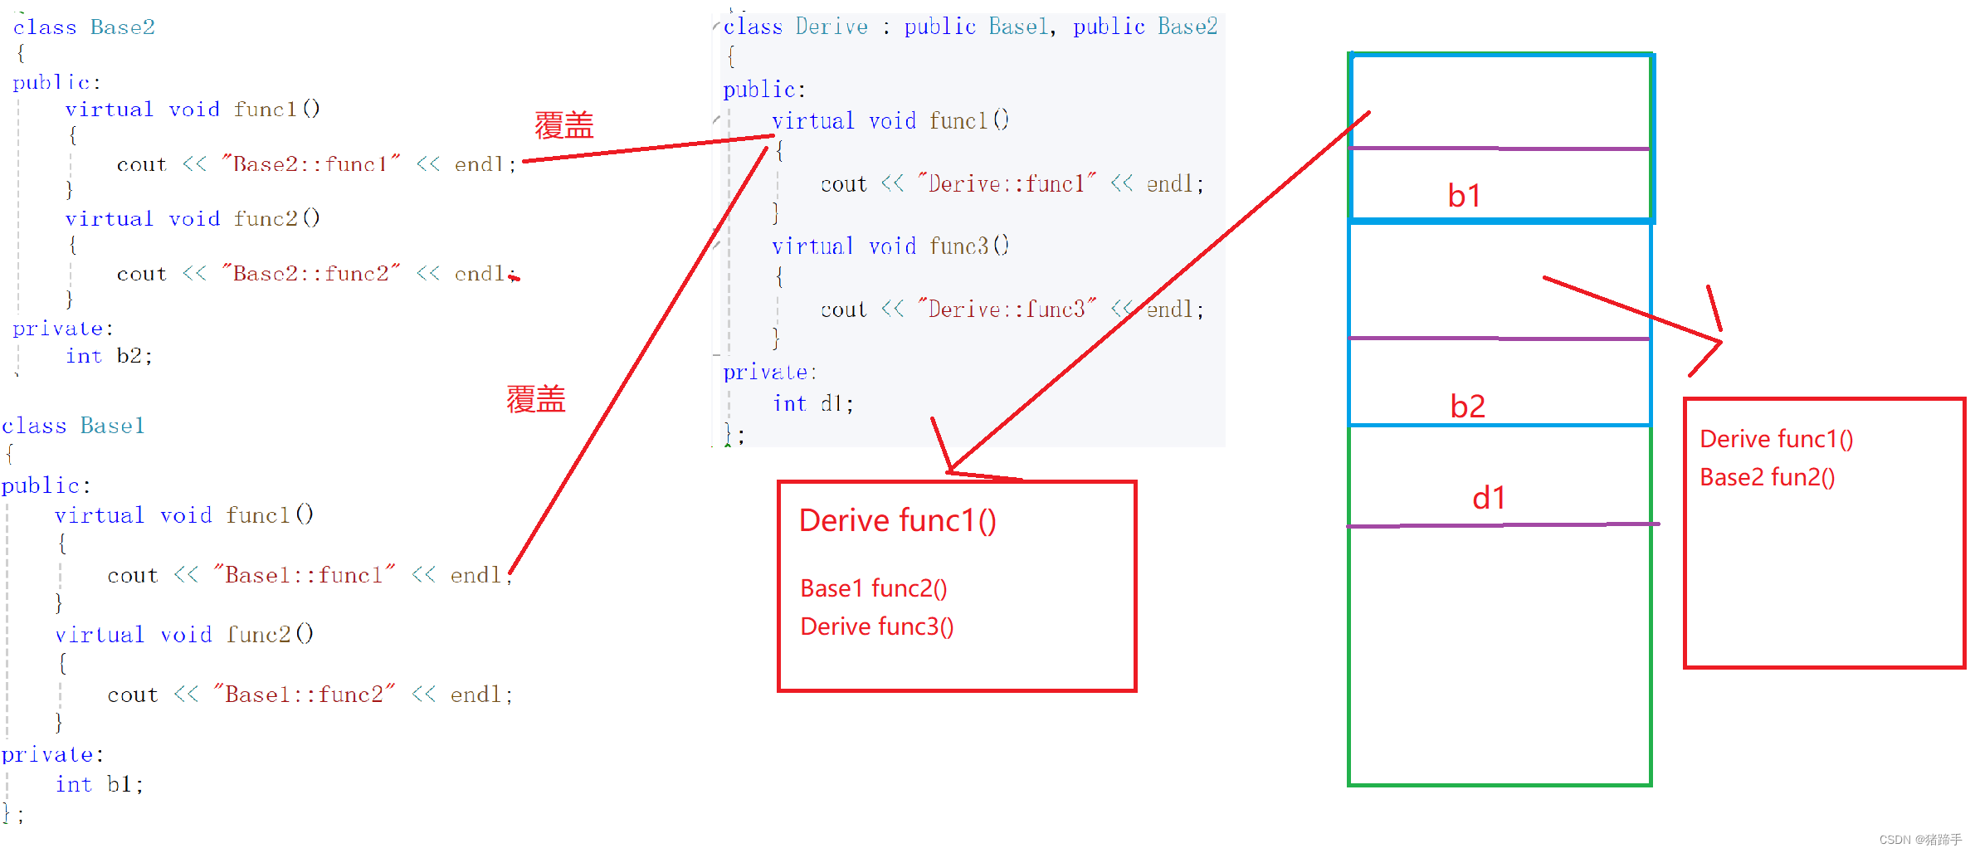
Task: Click the 'd1' label in memory diagram
Action: pos(1489,498)
